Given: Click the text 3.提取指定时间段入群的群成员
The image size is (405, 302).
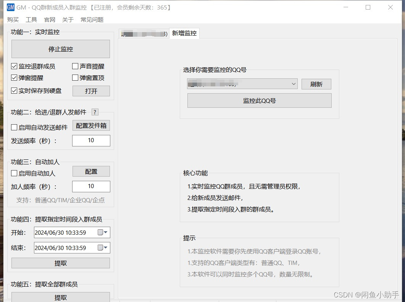Looking at the screenshot, I should coord(231,209).
